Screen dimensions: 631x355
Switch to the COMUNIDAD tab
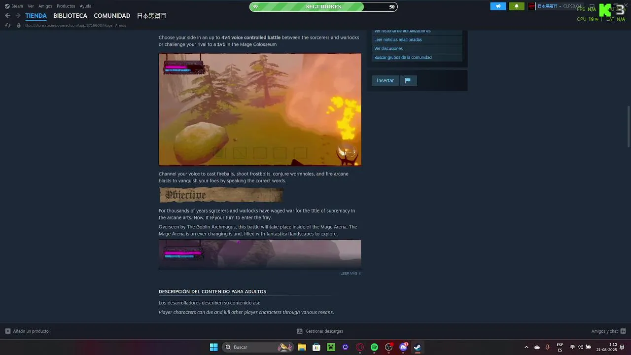click(112, 16)
